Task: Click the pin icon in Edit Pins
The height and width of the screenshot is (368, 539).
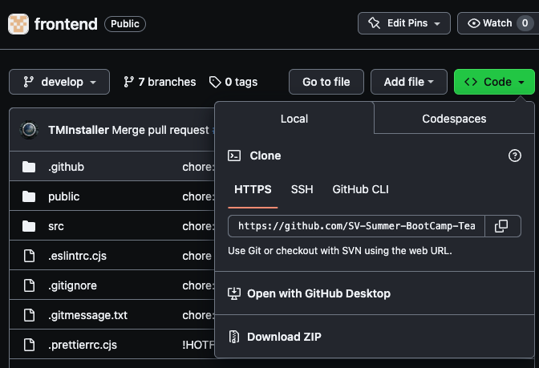Action: (x=374, y=23)
